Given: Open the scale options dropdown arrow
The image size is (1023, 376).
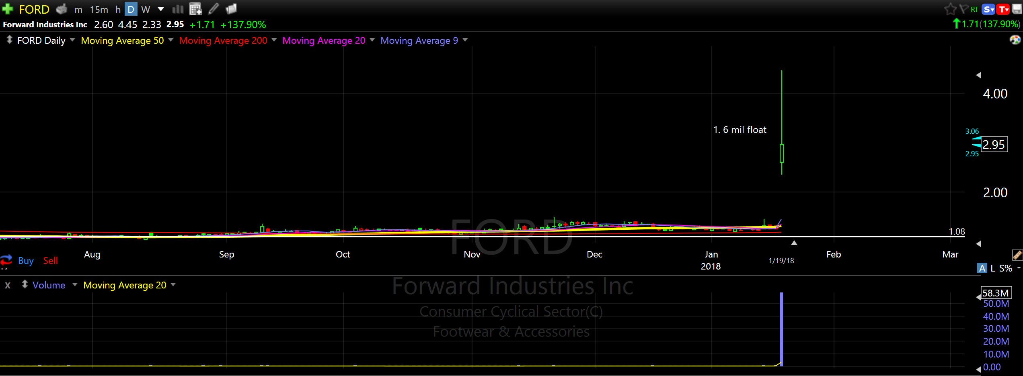Looking at the screenshot, I should [x=1019, y=268].
